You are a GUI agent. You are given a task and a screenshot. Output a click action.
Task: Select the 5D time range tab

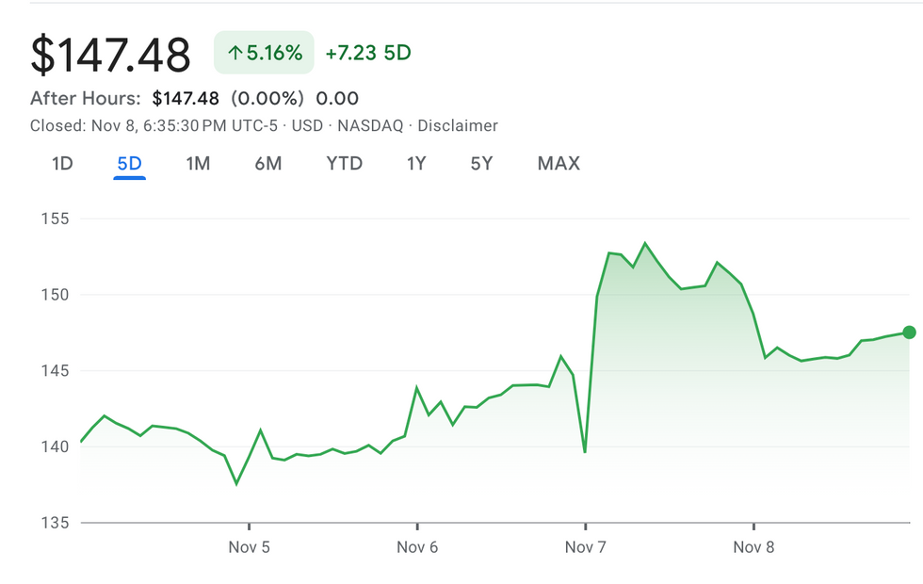tap(129, 164)
